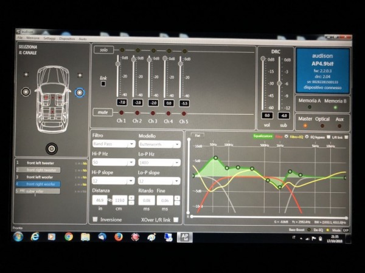Viewport: 365px width, 273px height.
Task: Decrease Distanza with the down stepper
Action: [x=131, y=203]
